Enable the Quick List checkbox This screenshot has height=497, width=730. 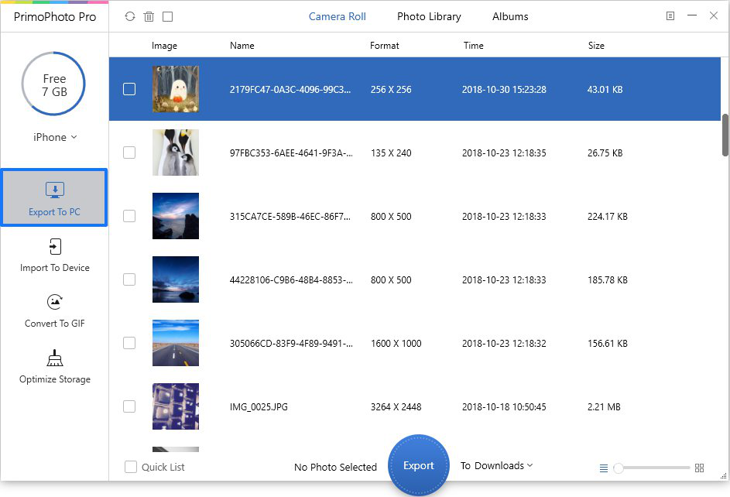pyautogui.click(x=131, y=467)
